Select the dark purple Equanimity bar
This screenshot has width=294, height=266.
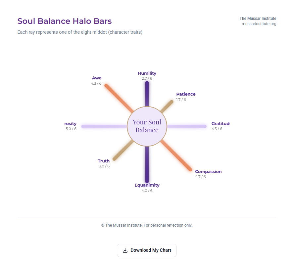(x=147, y=164)
